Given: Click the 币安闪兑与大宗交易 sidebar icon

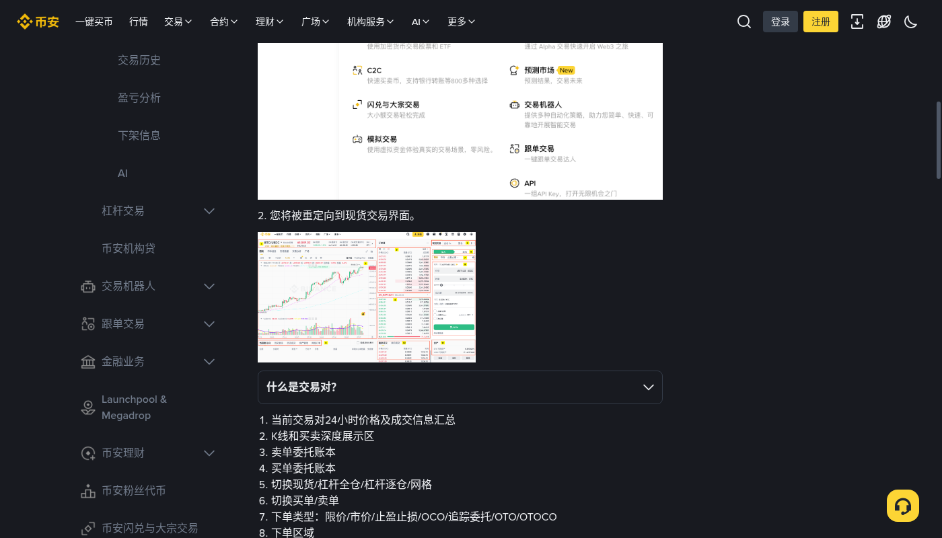Looking at the screenshot, I should pyautogui.click(x=88, y=529).
